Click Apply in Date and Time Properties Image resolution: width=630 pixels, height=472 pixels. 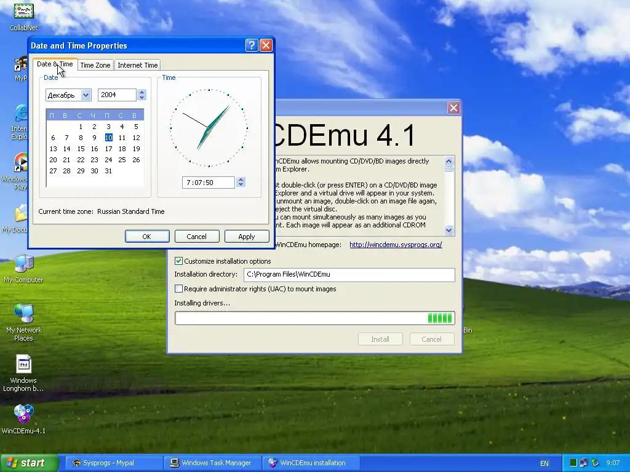coord(247,237)
